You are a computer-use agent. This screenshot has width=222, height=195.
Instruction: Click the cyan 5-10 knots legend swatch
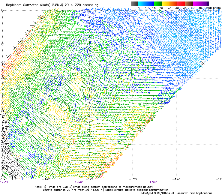142,4
